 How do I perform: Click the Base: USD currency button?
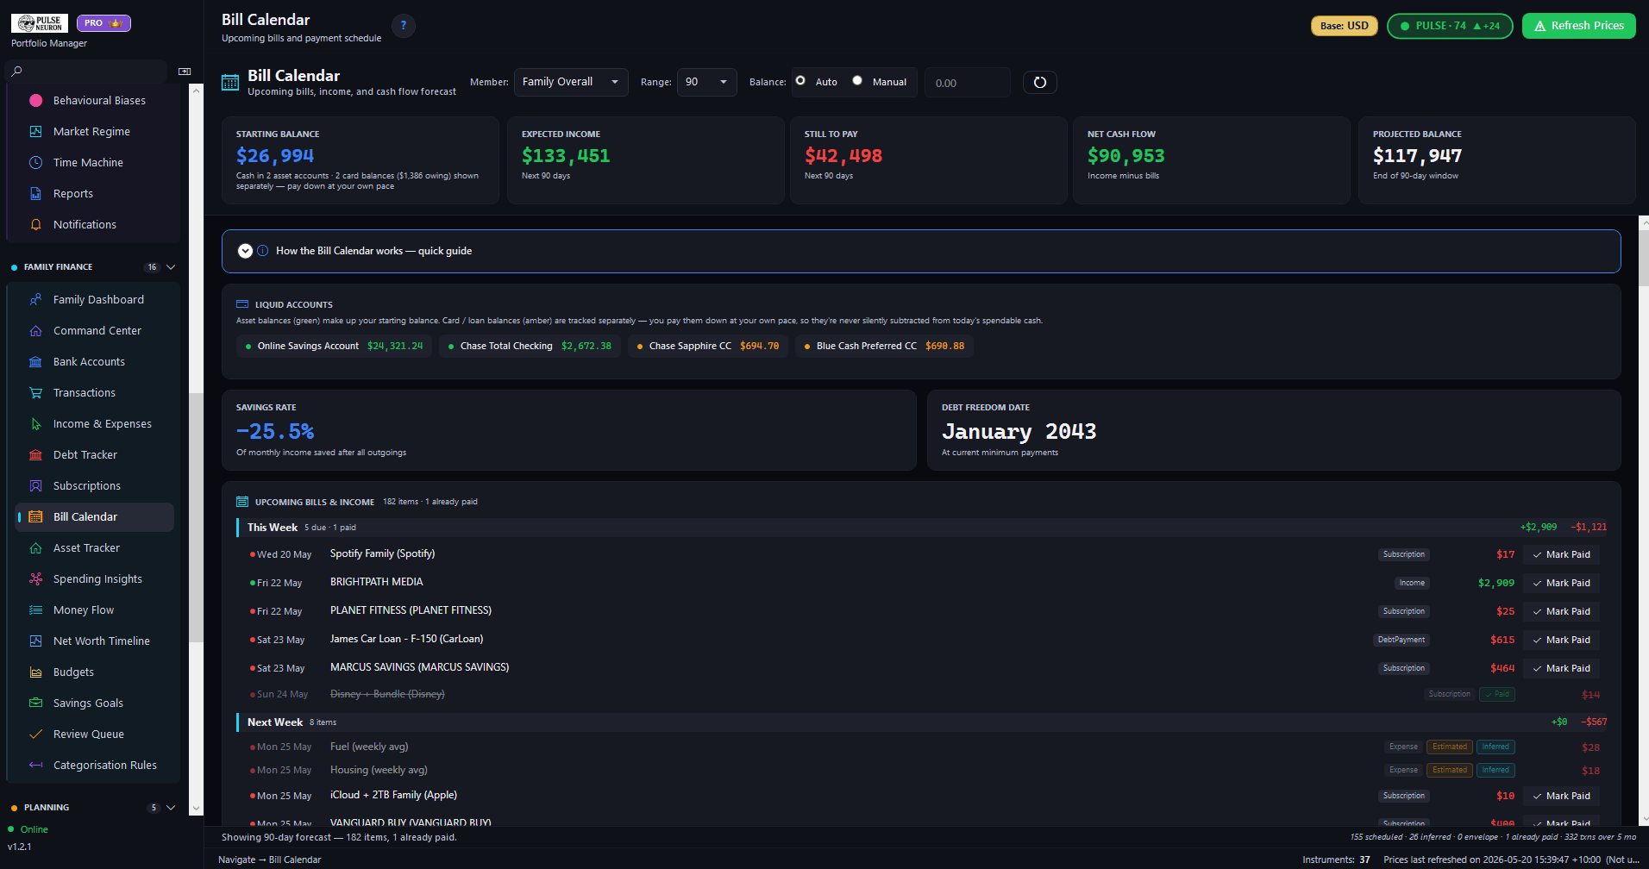pyautogui.click(x=1344, y=26)
